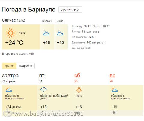The height and width of the screenshot is (121, 144).
Task: Select the Вечером forecast column label
Action: (x=46, y=21)
